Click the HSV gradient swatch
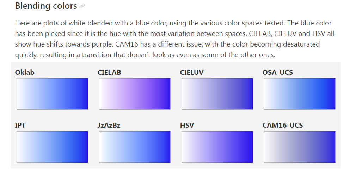 click(217, 147)
